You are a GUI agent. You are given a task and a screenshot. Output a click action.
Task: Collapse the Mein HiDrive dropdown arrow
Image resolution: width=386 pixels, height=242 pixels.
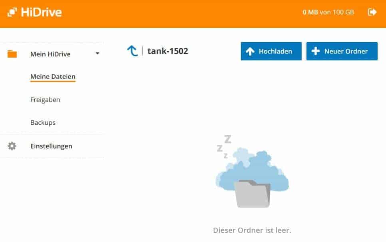click(97, 54)
